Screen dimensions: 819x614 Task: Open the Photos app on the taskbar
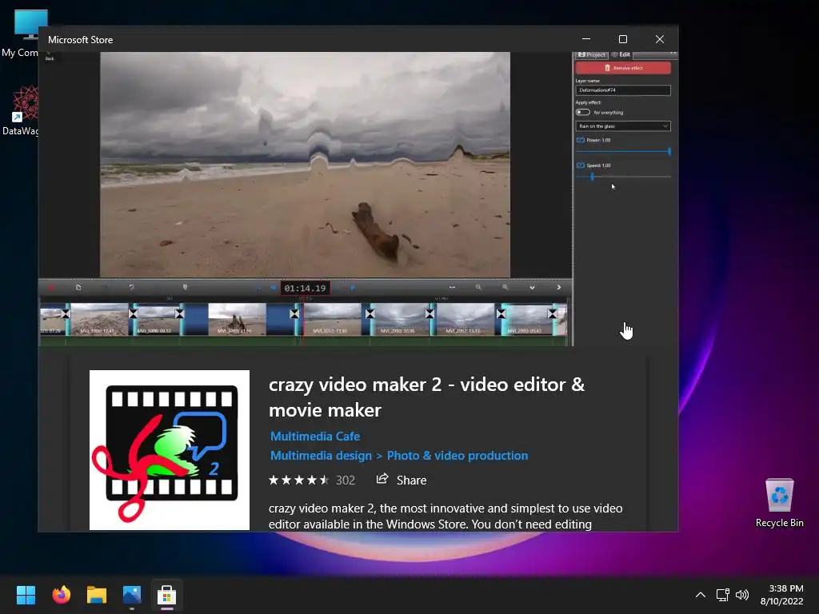coord(132,595)
